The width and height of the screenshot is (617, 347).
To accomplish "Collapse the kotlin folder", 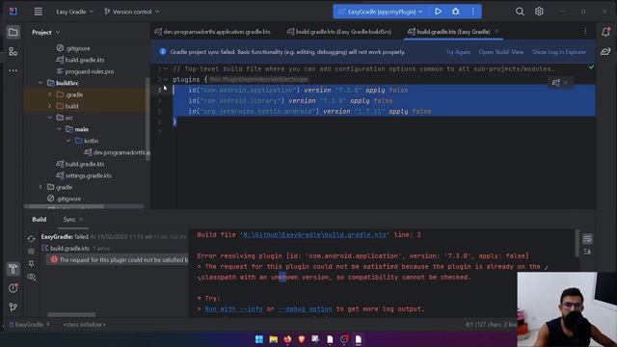I will (x=68, y=141).
